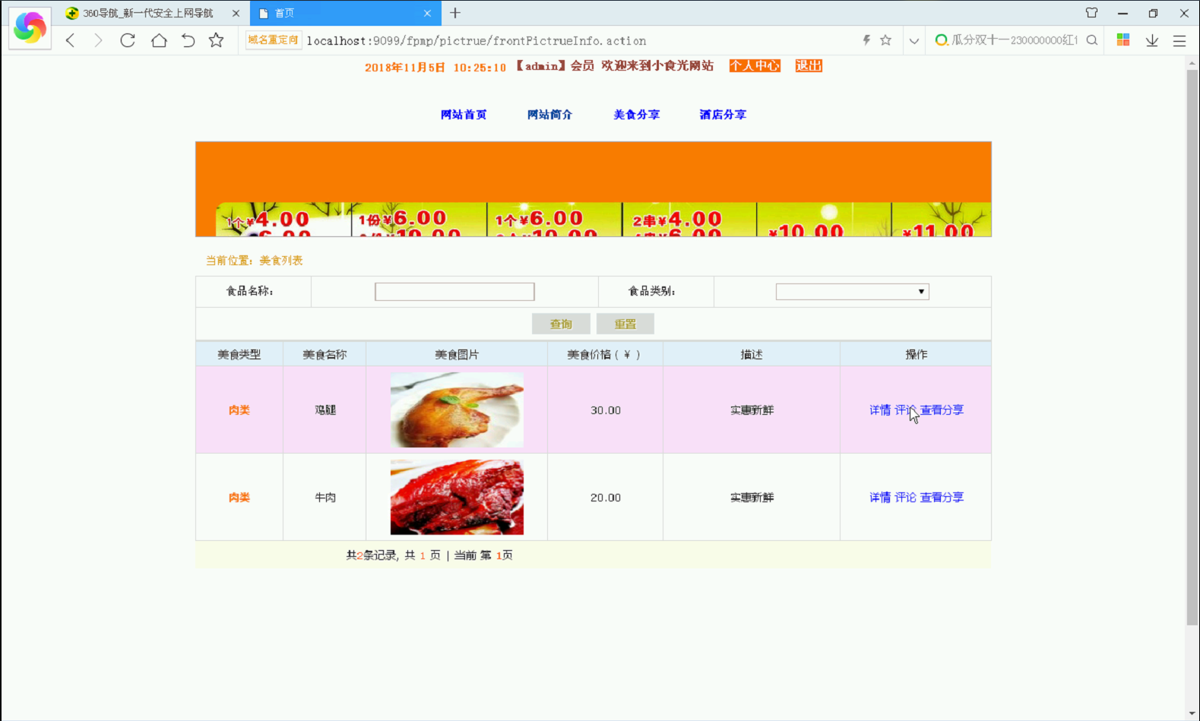Click the undo restore-tab icon
The image size is (1200, 721).
pos(188,40)
